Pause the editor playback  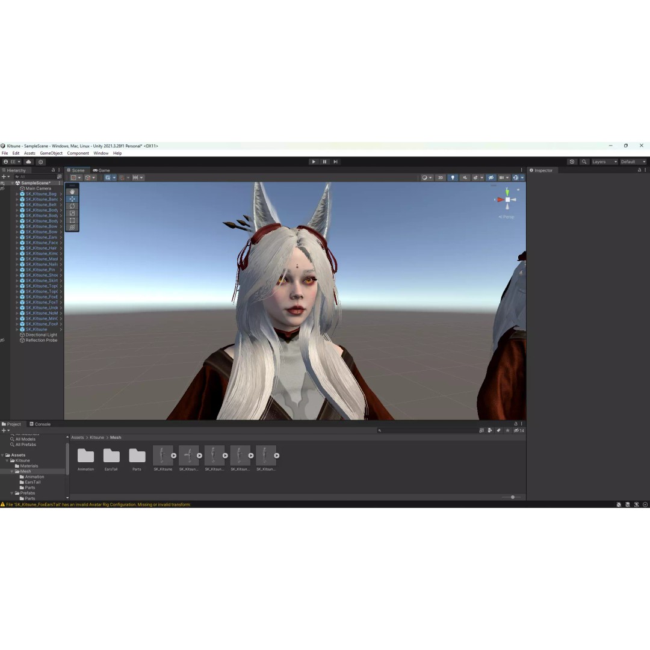[324, 162]
